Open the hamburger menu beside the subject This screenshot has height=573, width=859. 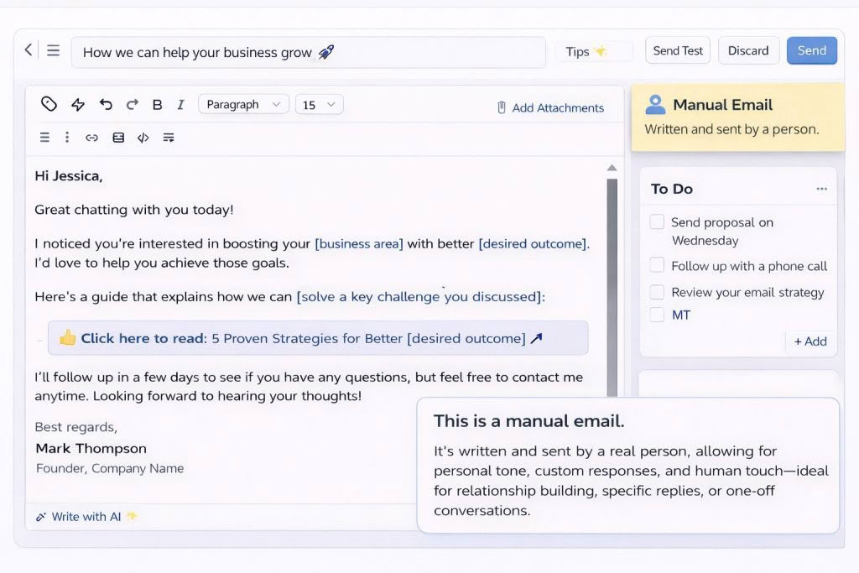(x=53, y=50)
